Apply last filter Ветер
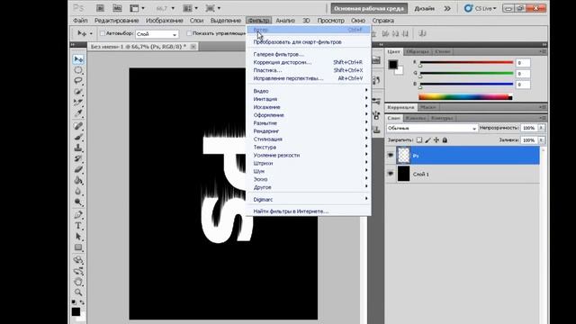576x324 pixels. (x=309, y=30)
